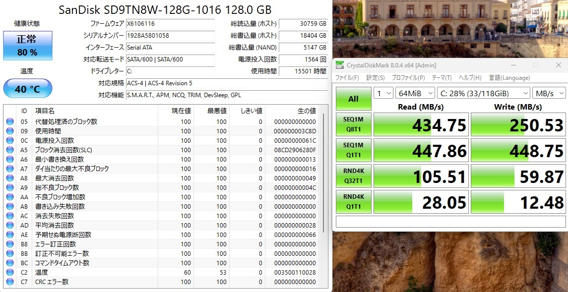This screenshot has height=292, width=568.
Task: Click the power-on count value 1564 回
Action: [x=304, y=59]
